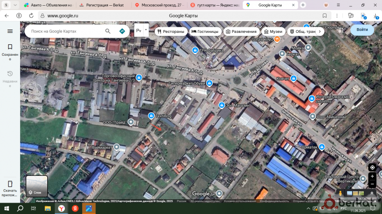
Task: Click the TextilKing shopping pin
Action: pyautogui.click(x=151, y=116)
